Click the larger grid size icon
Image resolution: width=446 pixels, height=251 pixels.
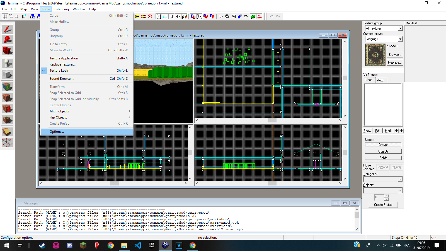(23, 16)
